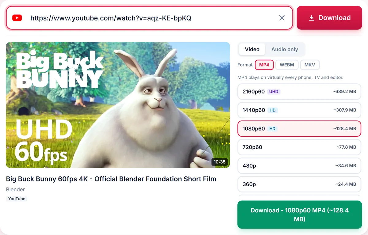Switch to the Audio only tab
Image resolution: width=368 pixels, height=235 pixels.
coord(285,49)
